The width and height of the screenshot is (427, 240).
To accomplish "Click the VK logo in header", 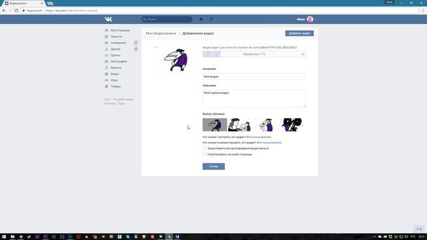I will 108,19.
